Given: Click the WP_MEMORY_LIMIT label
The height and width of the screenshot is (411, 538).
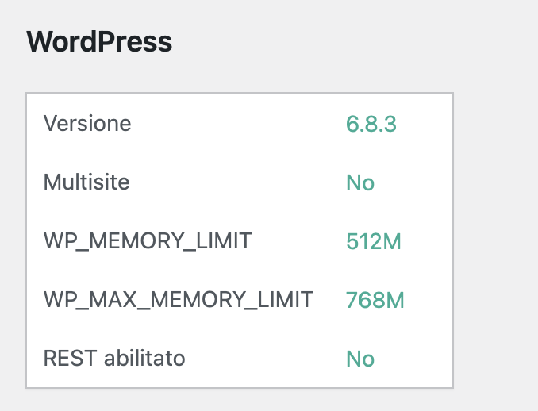Looking at the screenshot, I should coord(147,241).
